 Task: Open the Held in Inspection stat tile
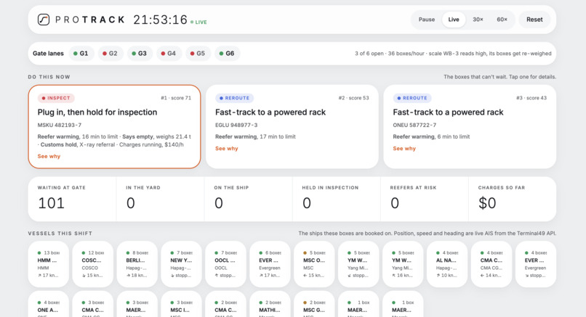(x=337, y=199)
